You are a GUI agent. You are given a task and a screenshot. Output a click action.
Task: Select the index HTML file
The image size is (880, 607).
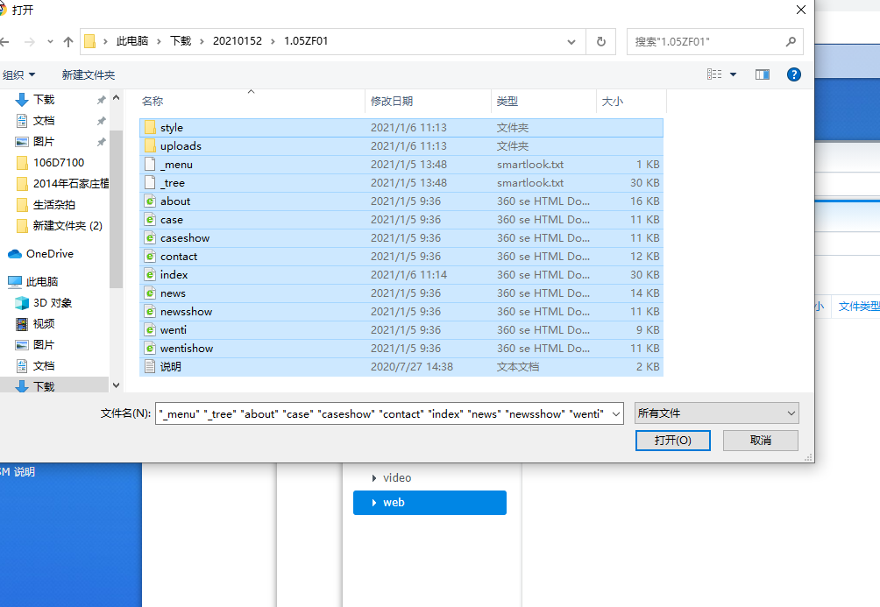[174, 275]
